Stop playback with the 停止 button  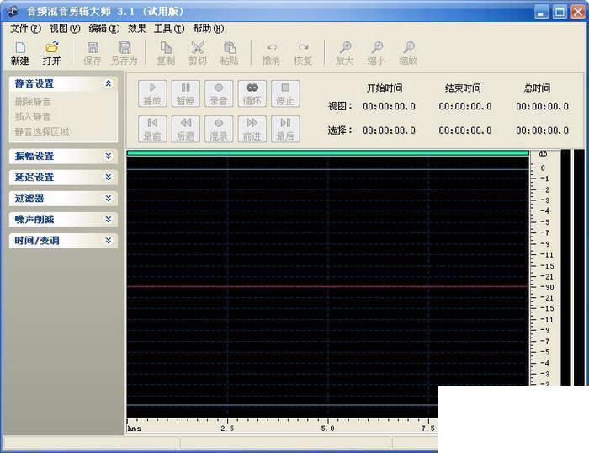[x=285, y=93]
